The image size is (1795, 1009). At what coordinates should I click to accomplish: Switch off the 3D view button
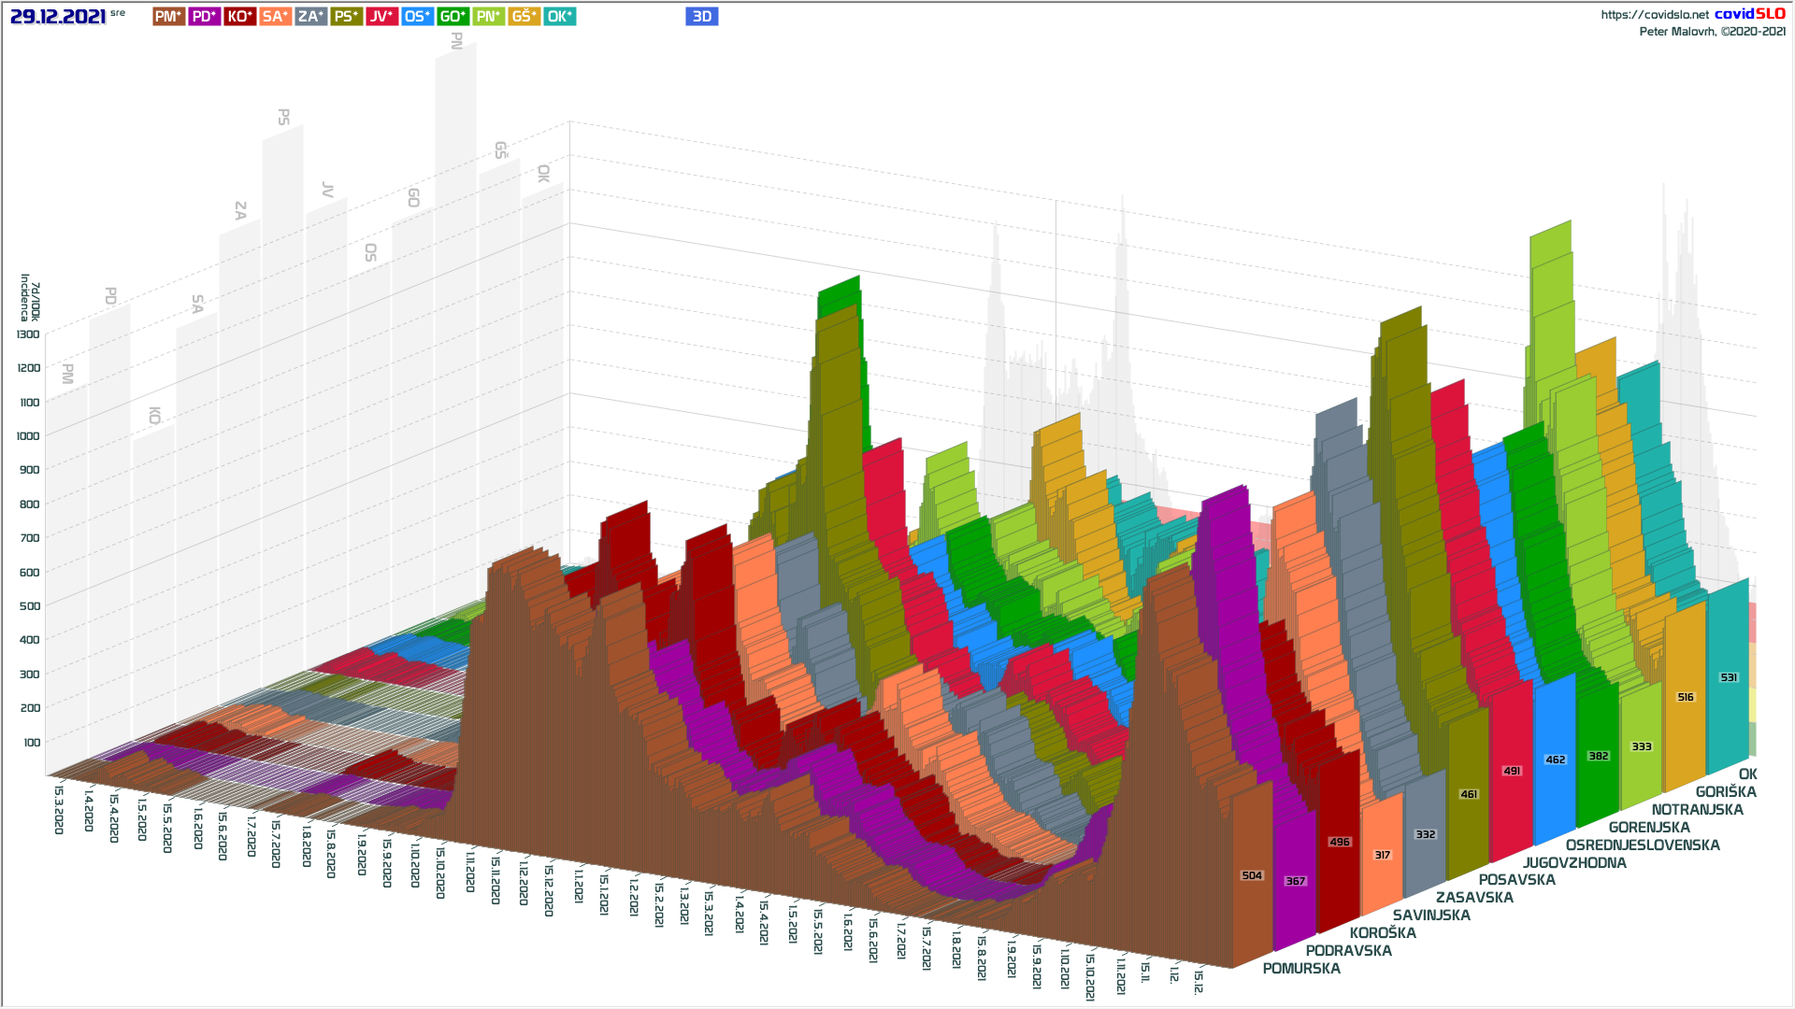pyautogui.click(x=701, y=17)
